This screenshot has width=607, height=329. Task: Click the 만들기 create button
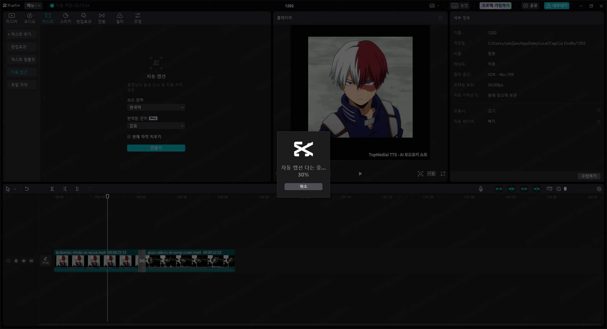click(x=156, y=148)
